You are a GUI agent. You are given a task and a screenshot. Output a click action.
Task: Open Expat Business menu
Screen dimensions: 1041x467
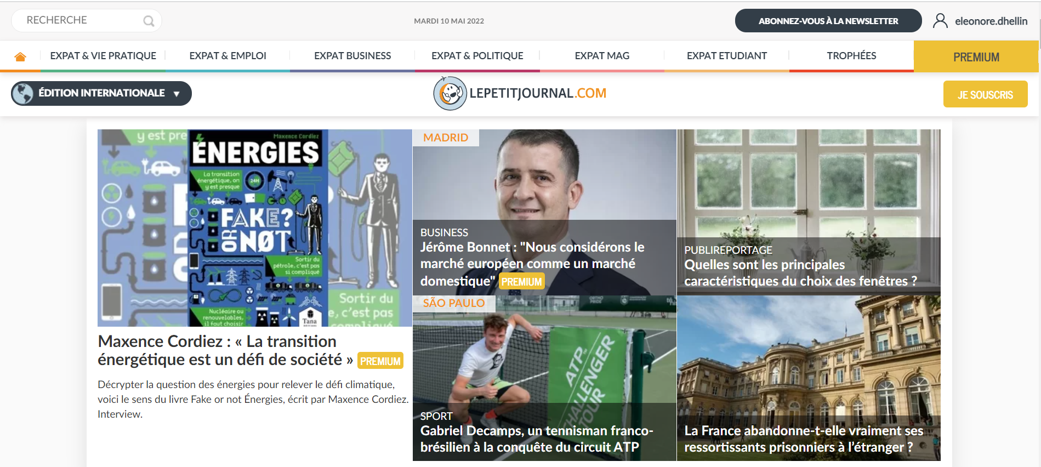(x=352, y=56)
